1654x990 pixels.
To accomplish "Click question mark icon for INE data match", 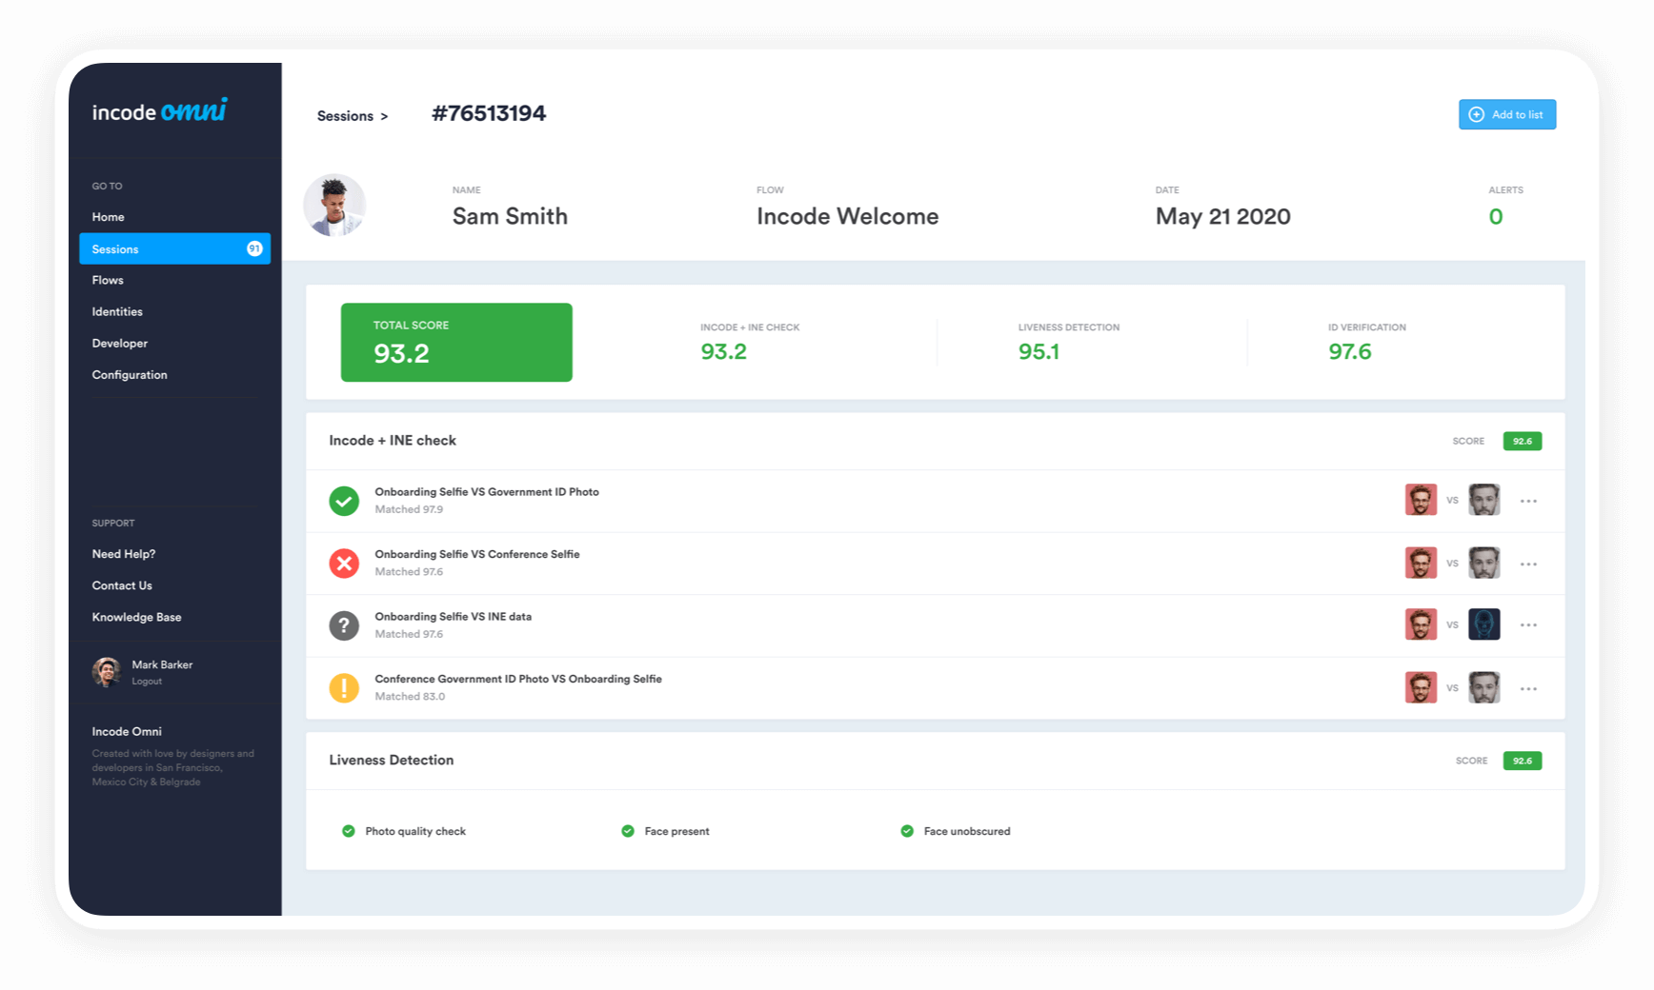I will click(x=344, y=625).
